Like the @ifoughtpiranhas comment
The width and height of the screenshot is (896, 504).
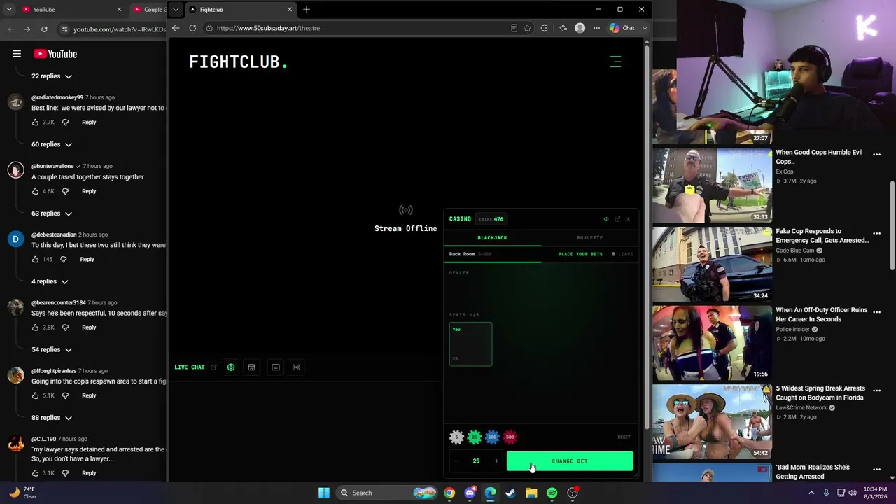pyautogui.click(x=35, y=396)
